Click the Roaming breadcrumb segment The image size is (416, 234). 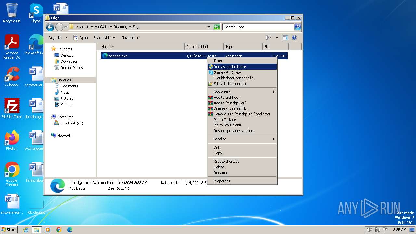121,27
